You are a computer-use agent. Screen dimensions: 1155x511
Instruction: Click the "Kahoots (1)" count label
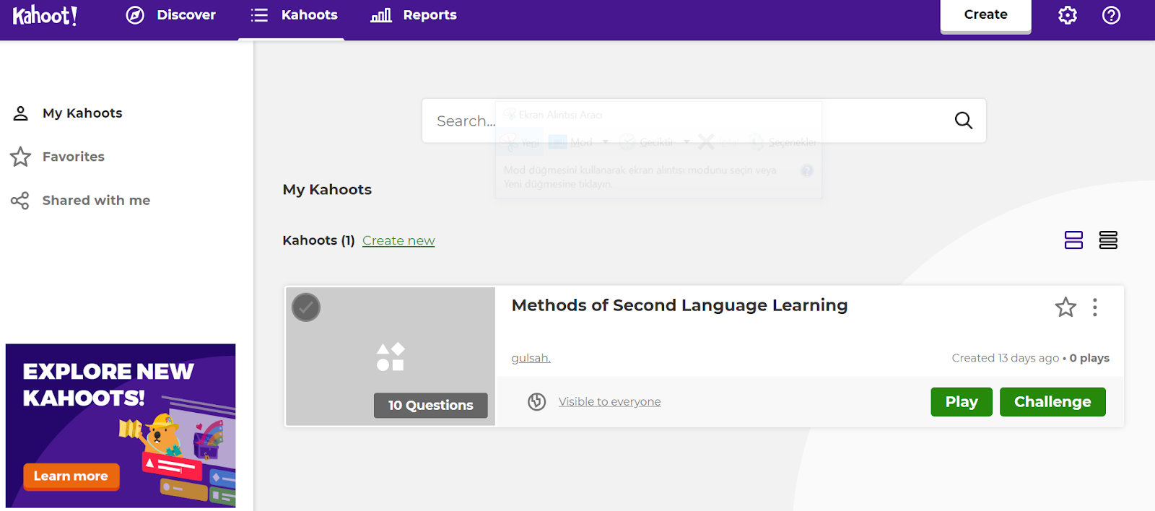[x=318, y=240]
